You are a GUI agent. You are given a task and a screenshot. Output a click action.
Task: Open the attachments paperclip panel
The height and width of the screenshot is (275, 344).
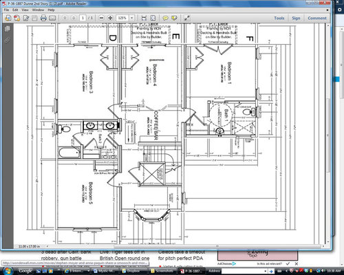[x=8, y=40]
